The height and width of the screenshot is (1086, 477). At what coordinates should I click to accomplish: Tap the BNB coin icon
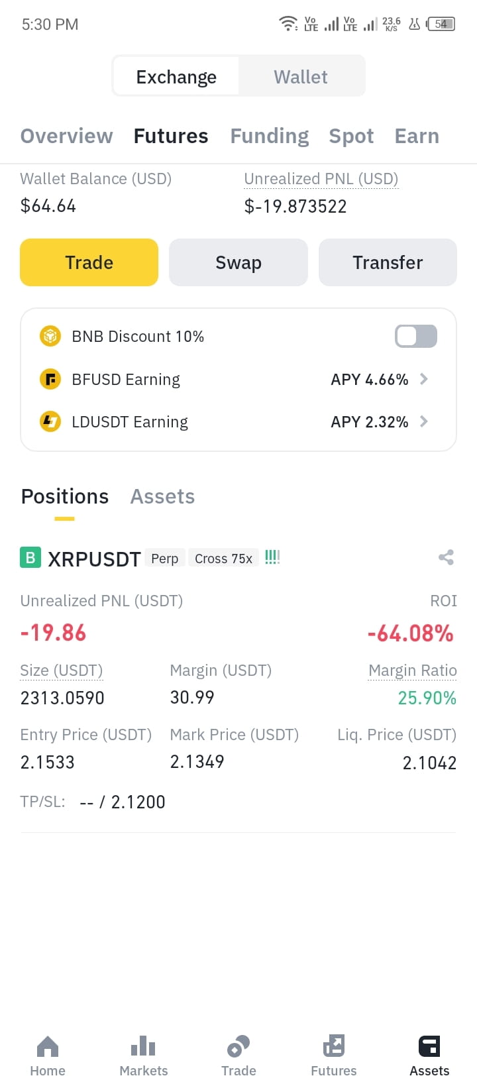50,337
